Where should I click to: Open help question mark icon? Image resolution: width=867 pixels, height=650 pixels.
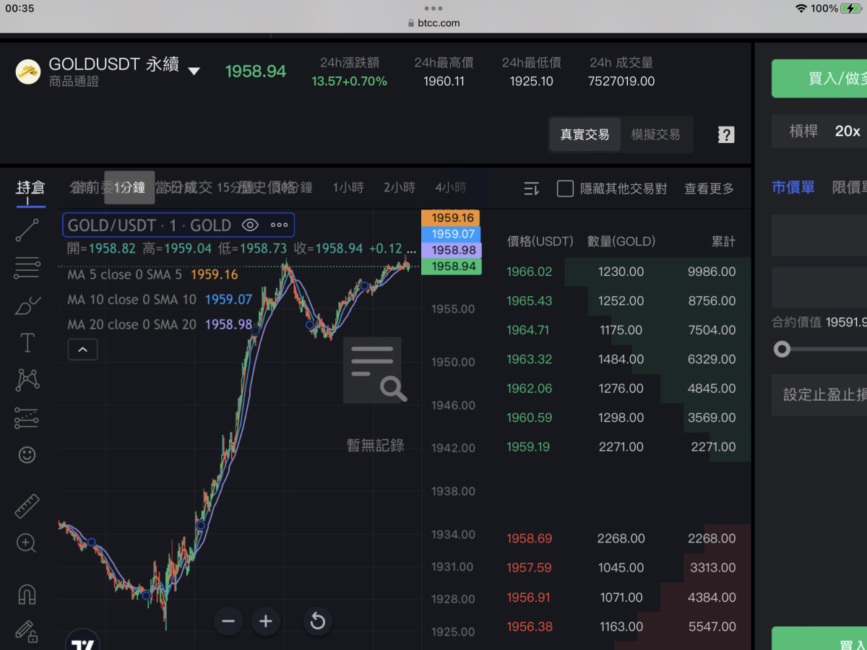726,134
